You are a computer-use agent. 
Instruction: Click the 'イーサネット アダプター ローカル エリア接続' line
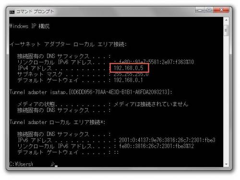pyautogui.click(x=68, y=44)
